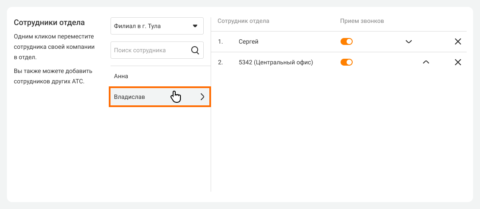Screen dimensions: 480x209
Task: Move Сергей down with the down chevron
Action: [409, 42]
